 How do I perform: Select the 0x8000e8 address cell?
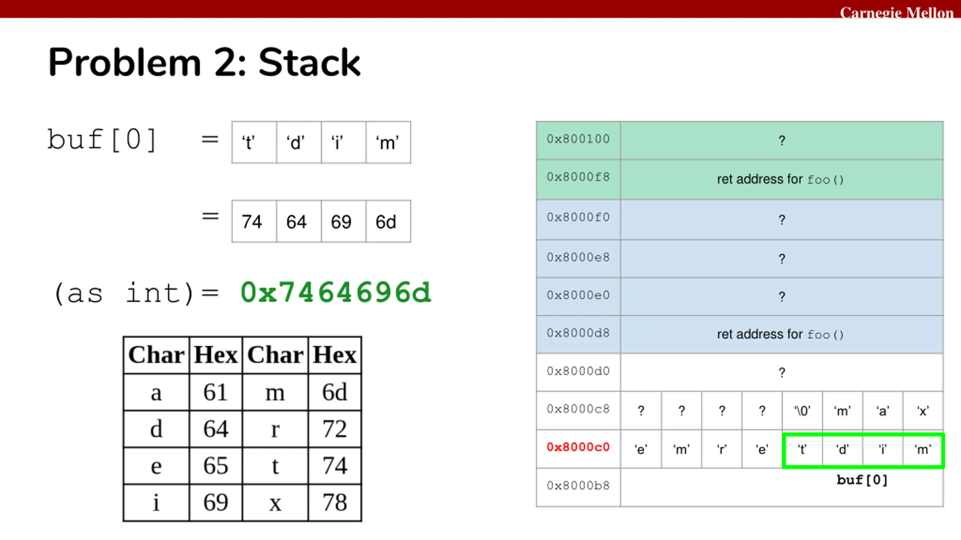tap(578, 258)
